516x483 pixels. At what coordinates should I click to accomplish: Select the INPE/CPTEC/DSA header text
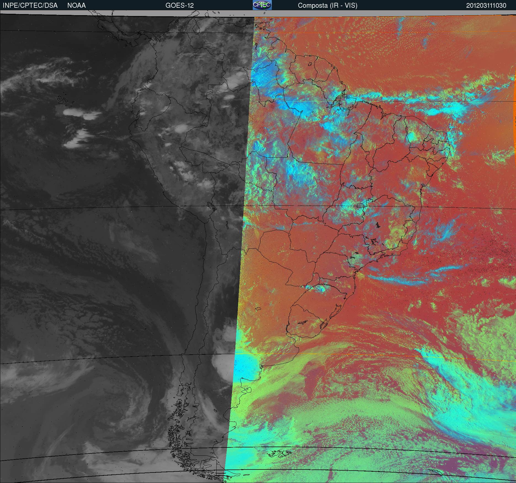pyautogui.click(x=30, y=6)
